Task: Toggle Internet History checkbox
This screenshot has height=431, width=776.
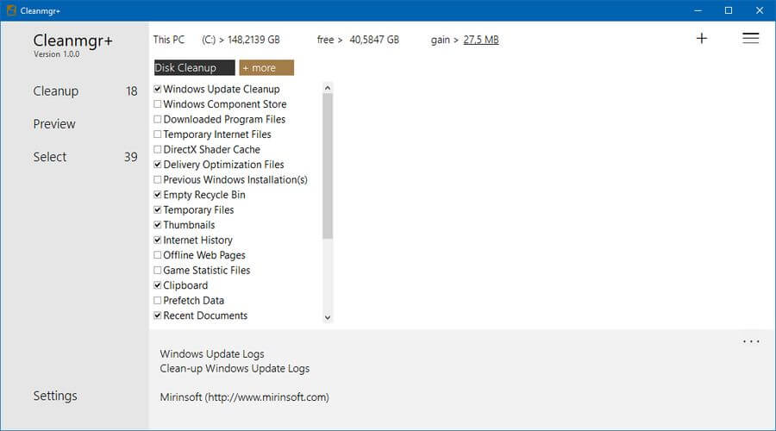Action: (158, 240)
